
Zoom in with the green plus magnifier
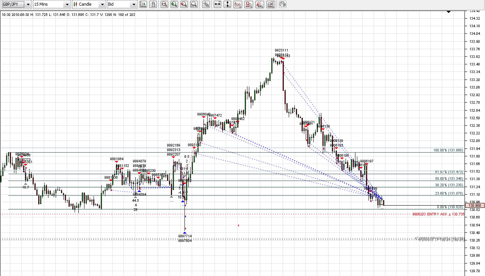(174, 5)
